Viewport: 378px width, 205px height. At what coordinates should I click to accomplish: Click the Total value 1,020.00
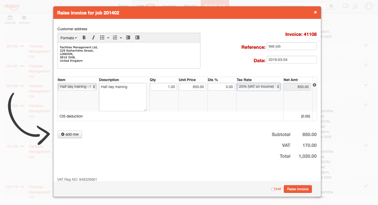[x=308, y=156]
